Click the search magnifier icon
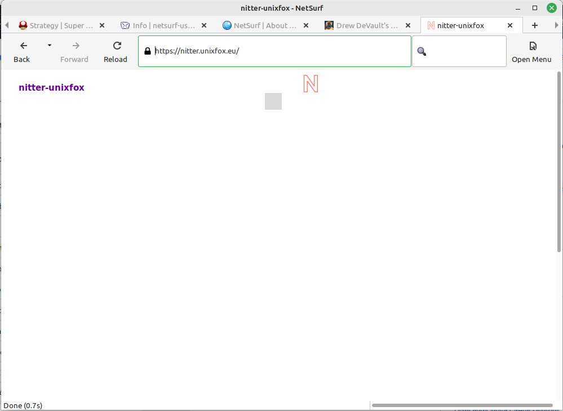 pos(421,51)
